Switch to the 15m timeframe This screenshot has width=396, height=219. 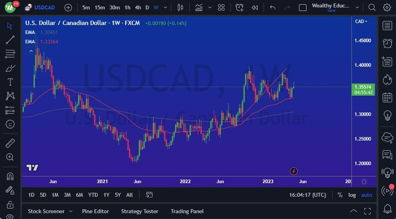tap(100, 7)
